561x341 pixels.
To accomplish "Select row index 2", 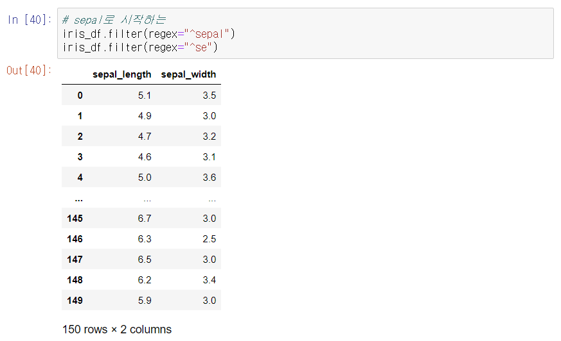I will tap(80, 137).
